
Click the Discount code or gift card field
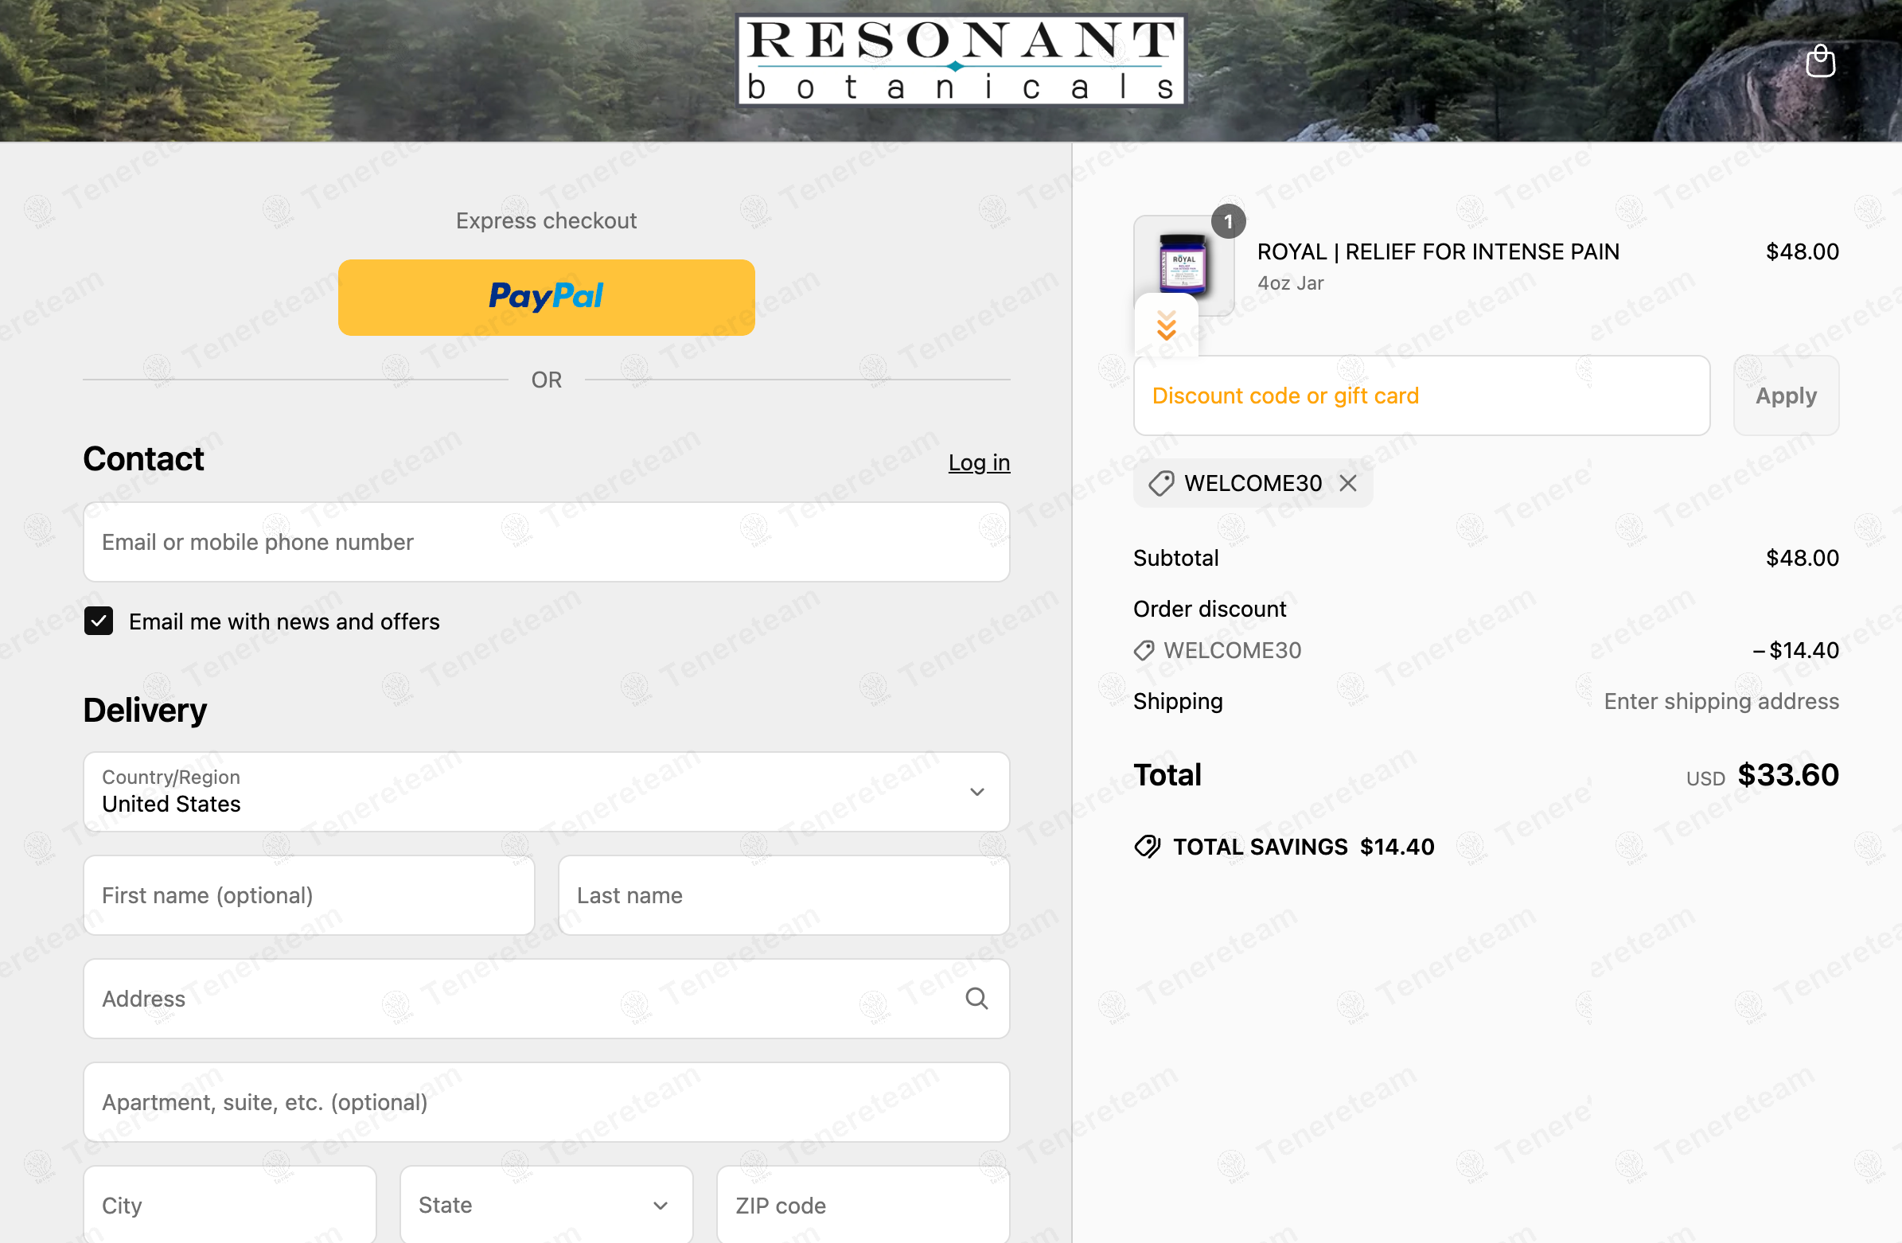[x=1421, y=395]
